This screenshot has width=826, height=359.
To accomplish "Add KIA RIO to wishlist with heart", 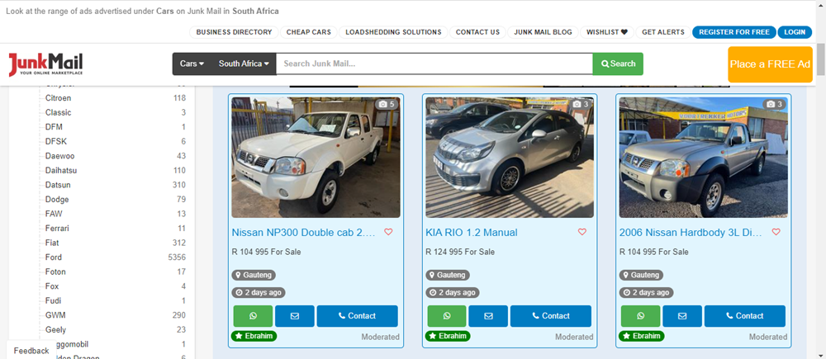I will (x=582, y=233).
